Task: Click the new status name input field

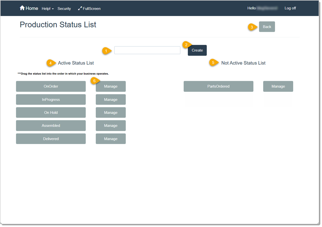Action: 147,50
